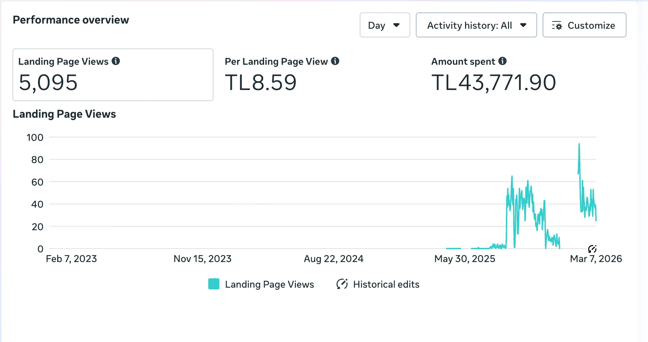This screenshot has height=342, width=648.
Task: Click the TL43,771.90 amount value
Action: 493,82
